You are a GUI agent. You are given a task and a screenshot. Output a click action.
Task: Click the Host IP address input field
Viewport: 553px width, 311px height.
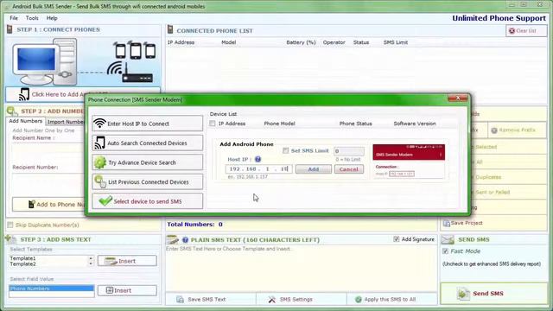(259, 169)
